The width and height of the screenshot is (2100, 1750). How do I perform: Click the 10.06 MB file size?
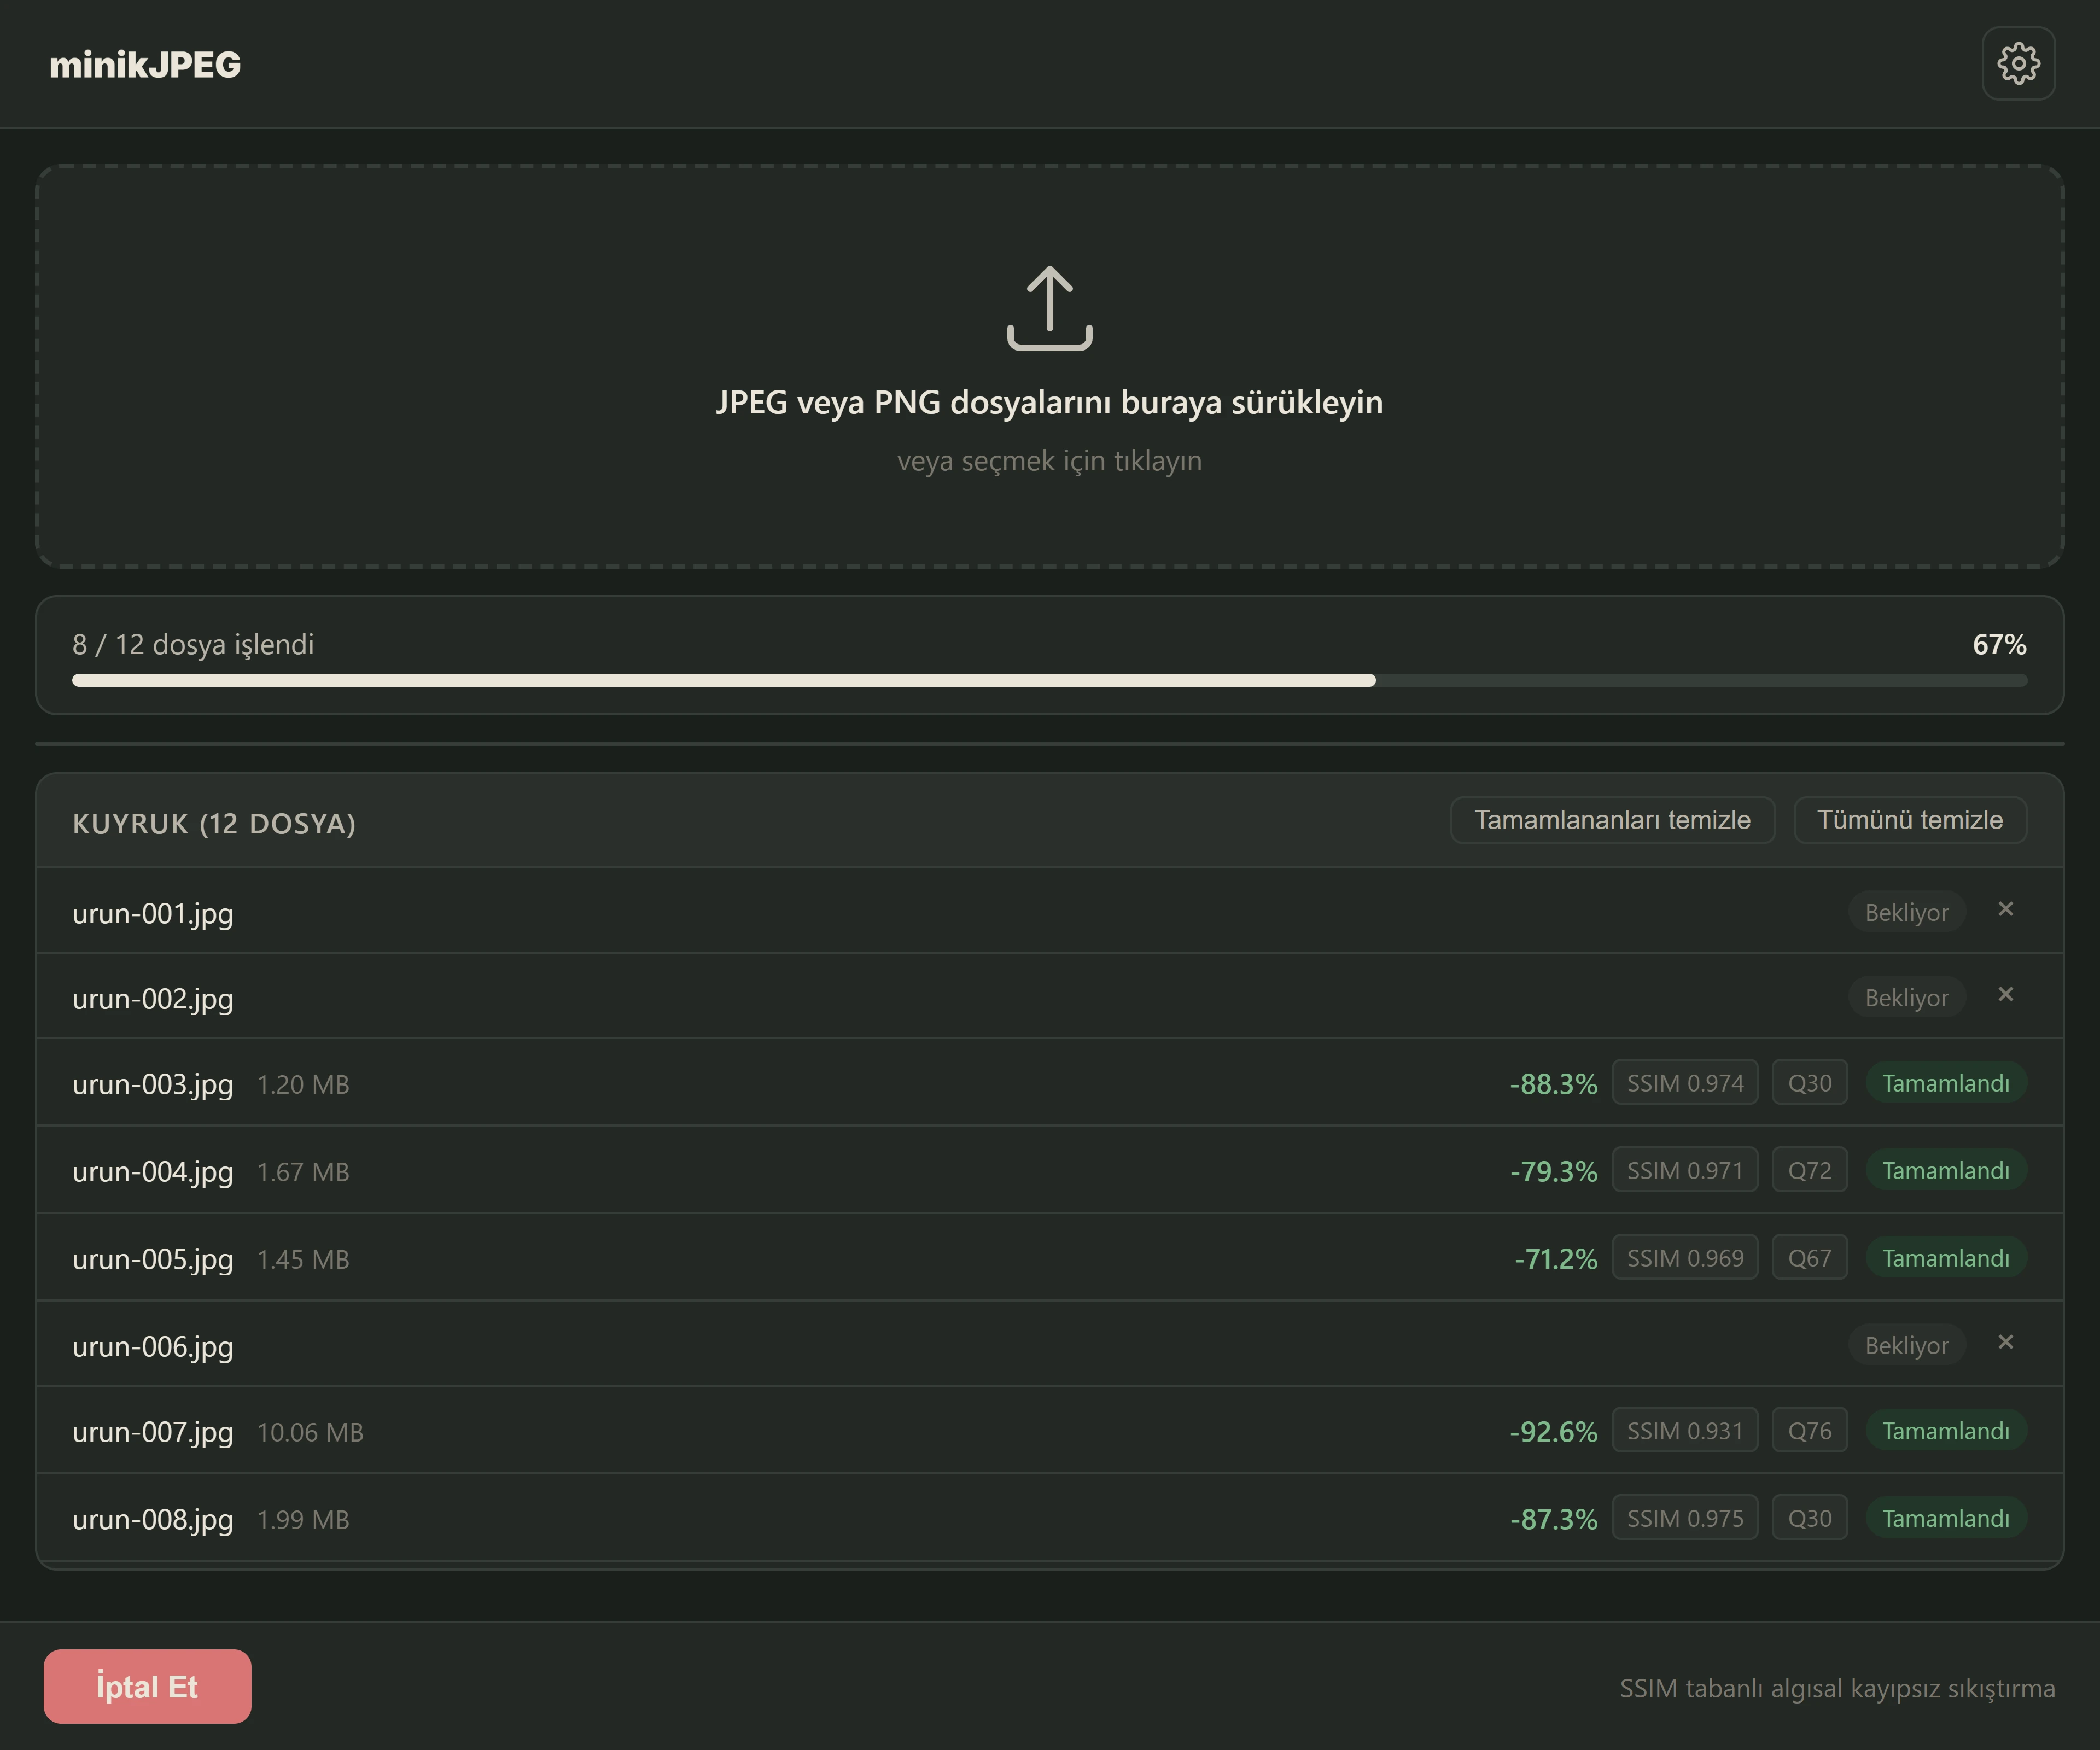tap(310, 1432)
